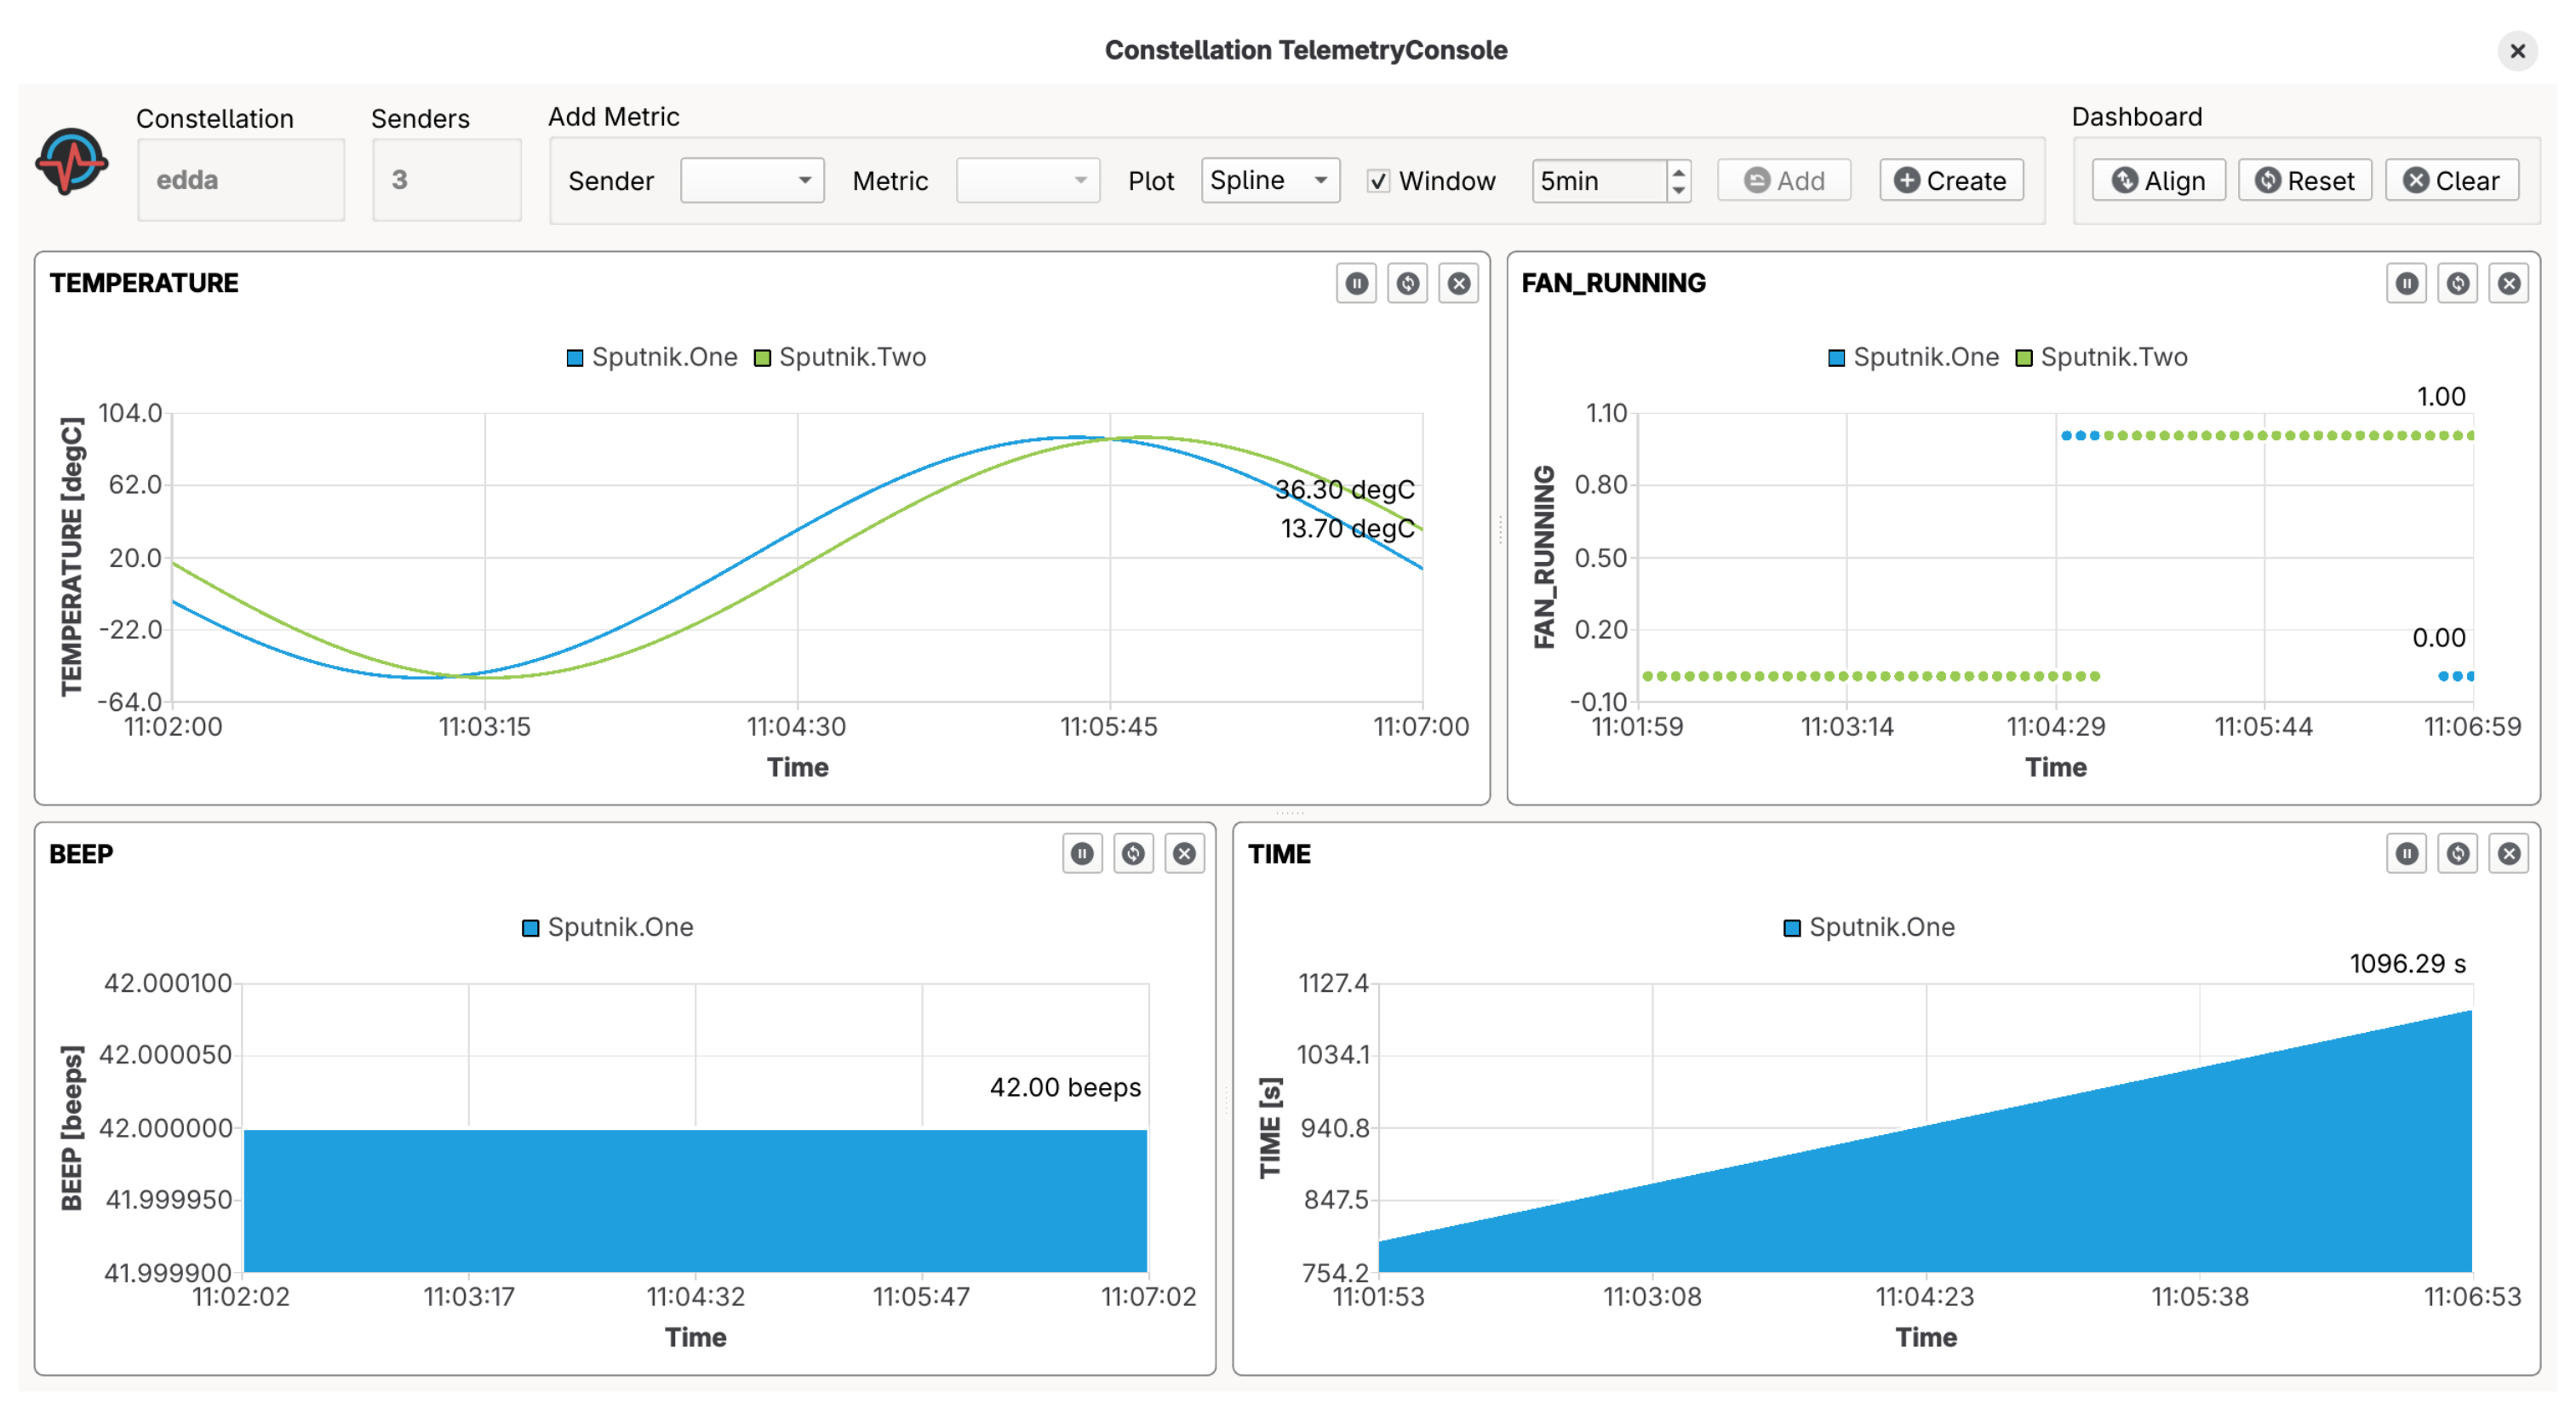The width and height of the screenshot is (2576, 1410).
Task: Reset the FAN_RUNNING chart view
Action: point(2458,284)
